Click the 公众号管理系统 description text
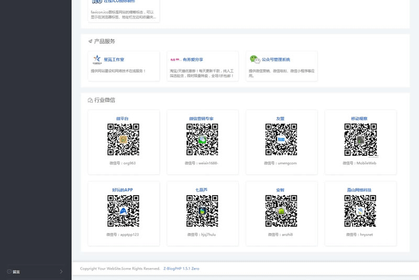 pos(281,73)
